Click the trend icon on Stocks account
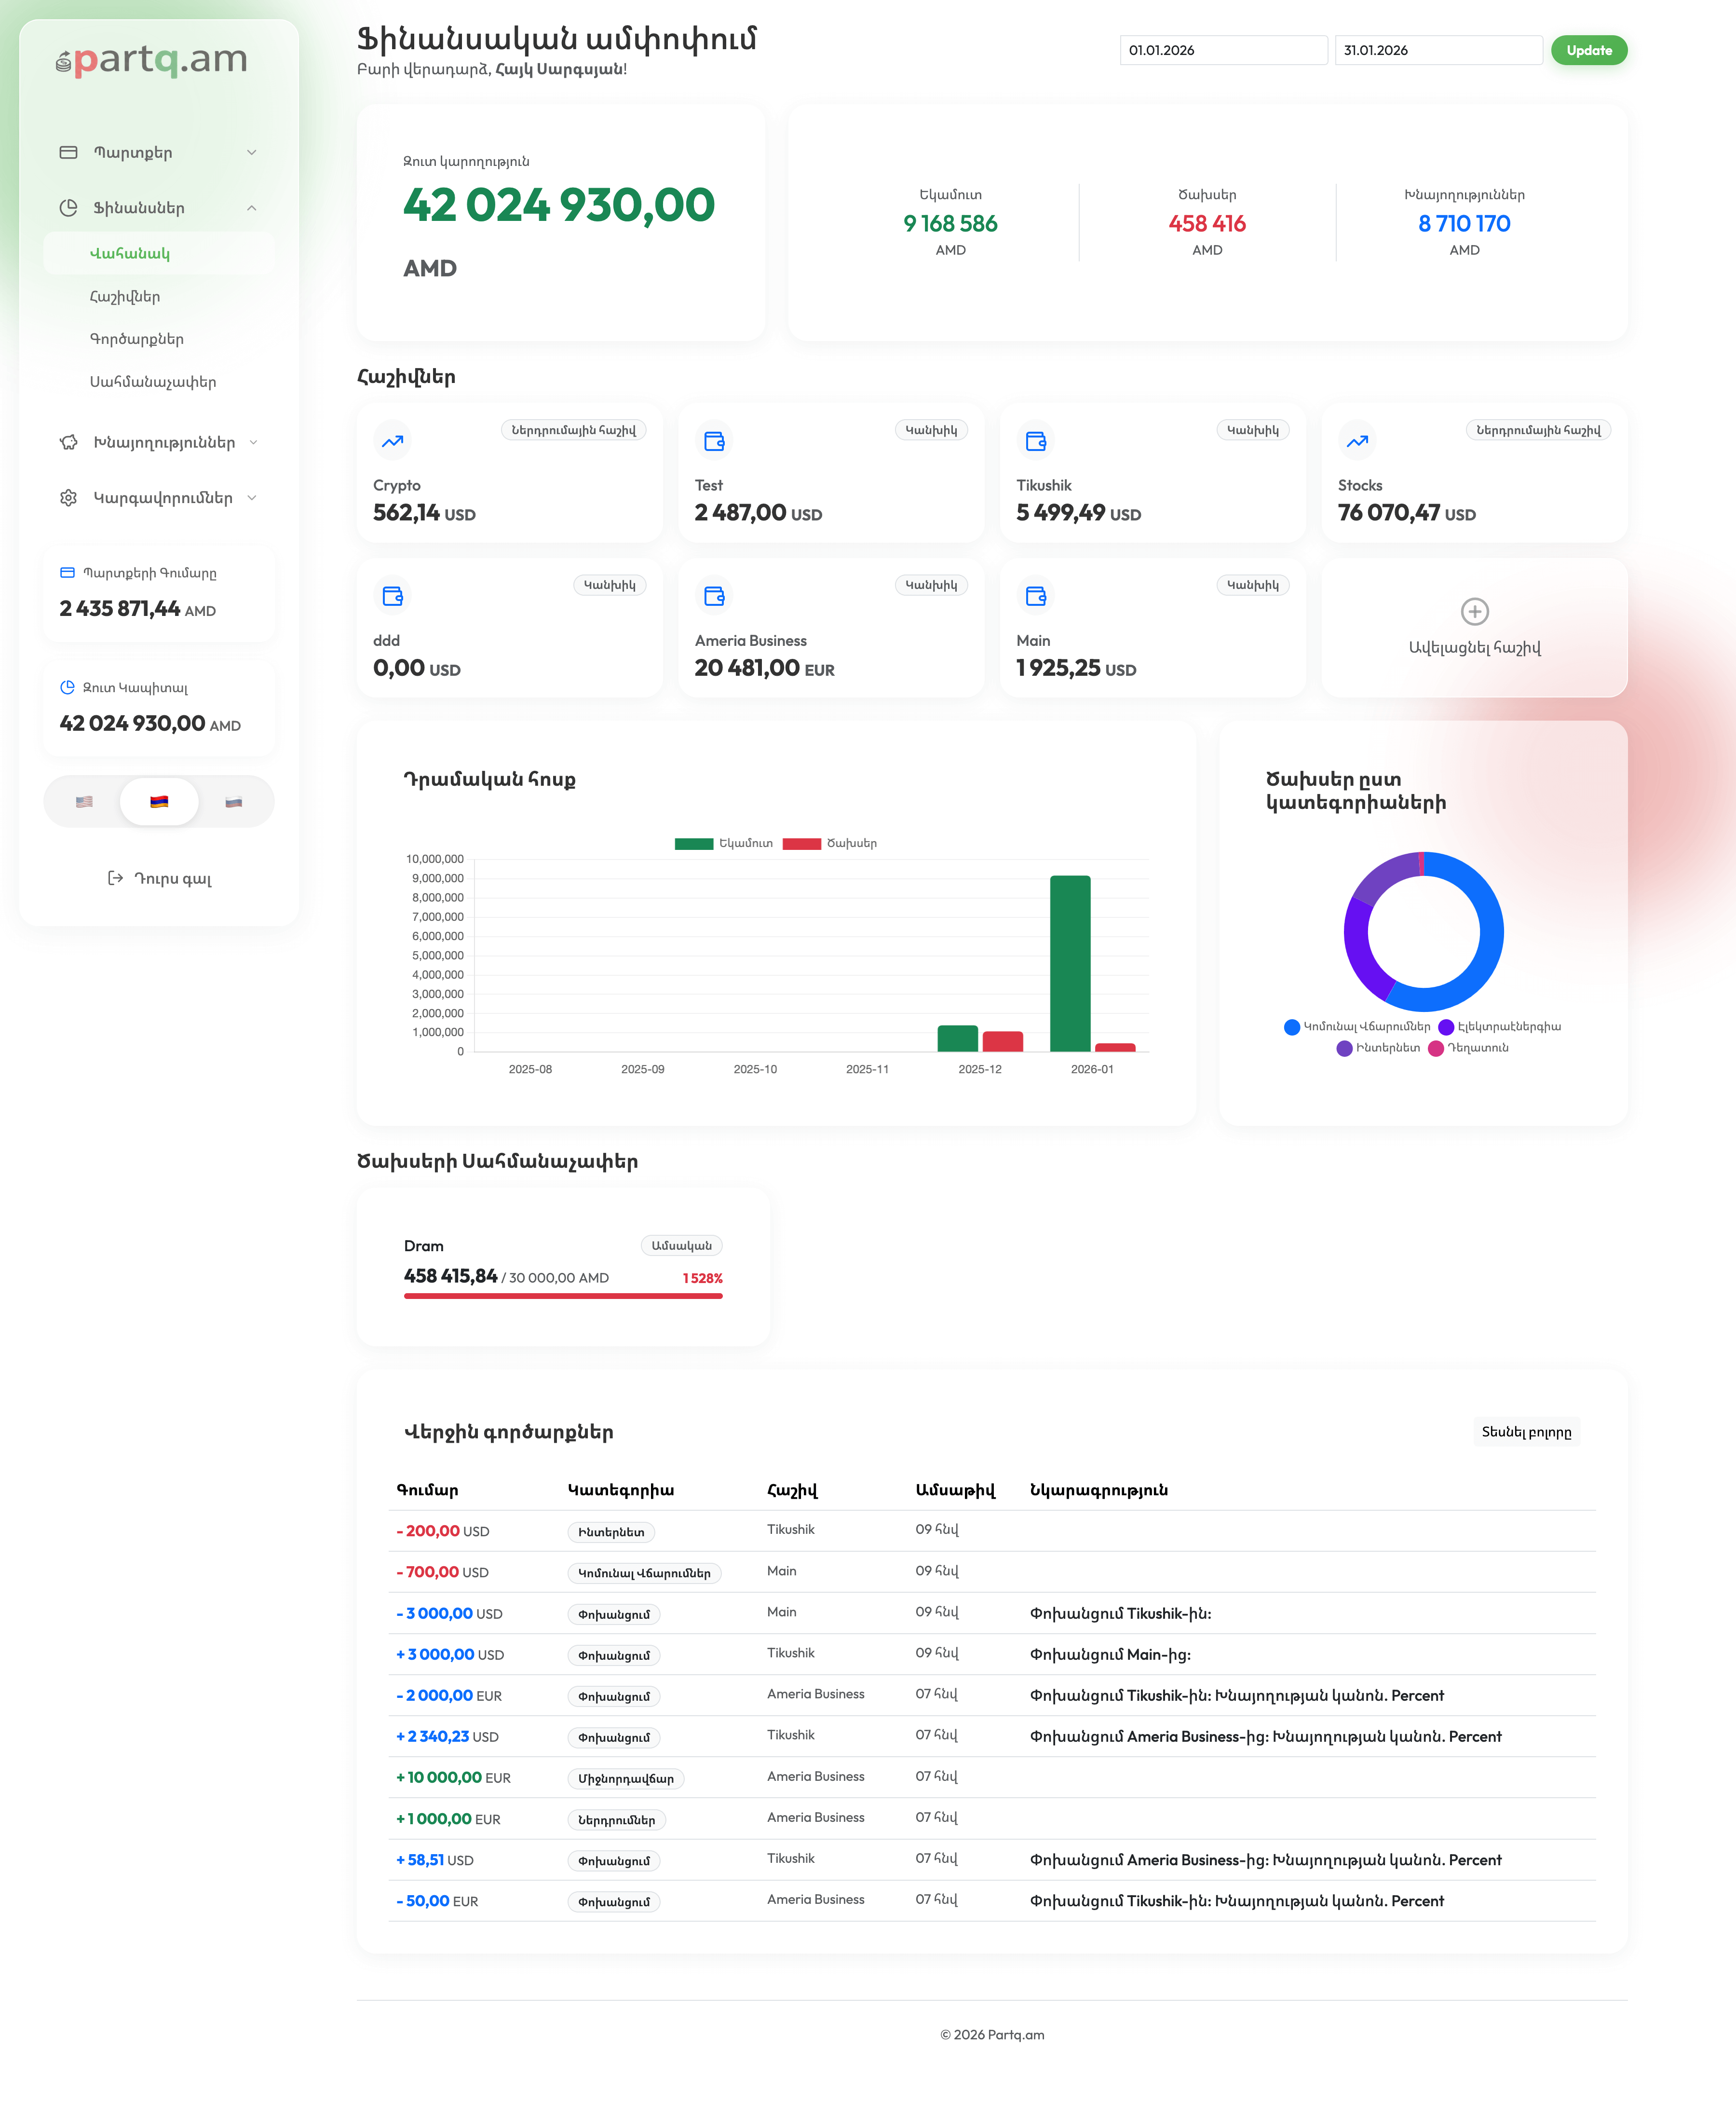 click(x=1357, y=441)
